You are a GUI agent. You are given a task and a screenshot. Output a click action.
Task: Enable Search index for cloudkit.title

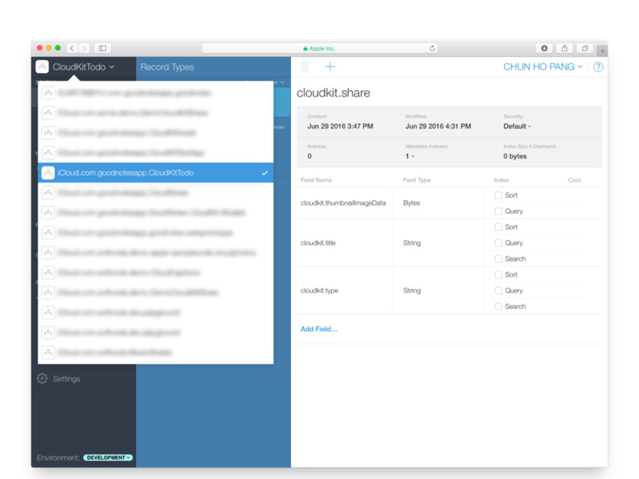(x=498, y=259)
